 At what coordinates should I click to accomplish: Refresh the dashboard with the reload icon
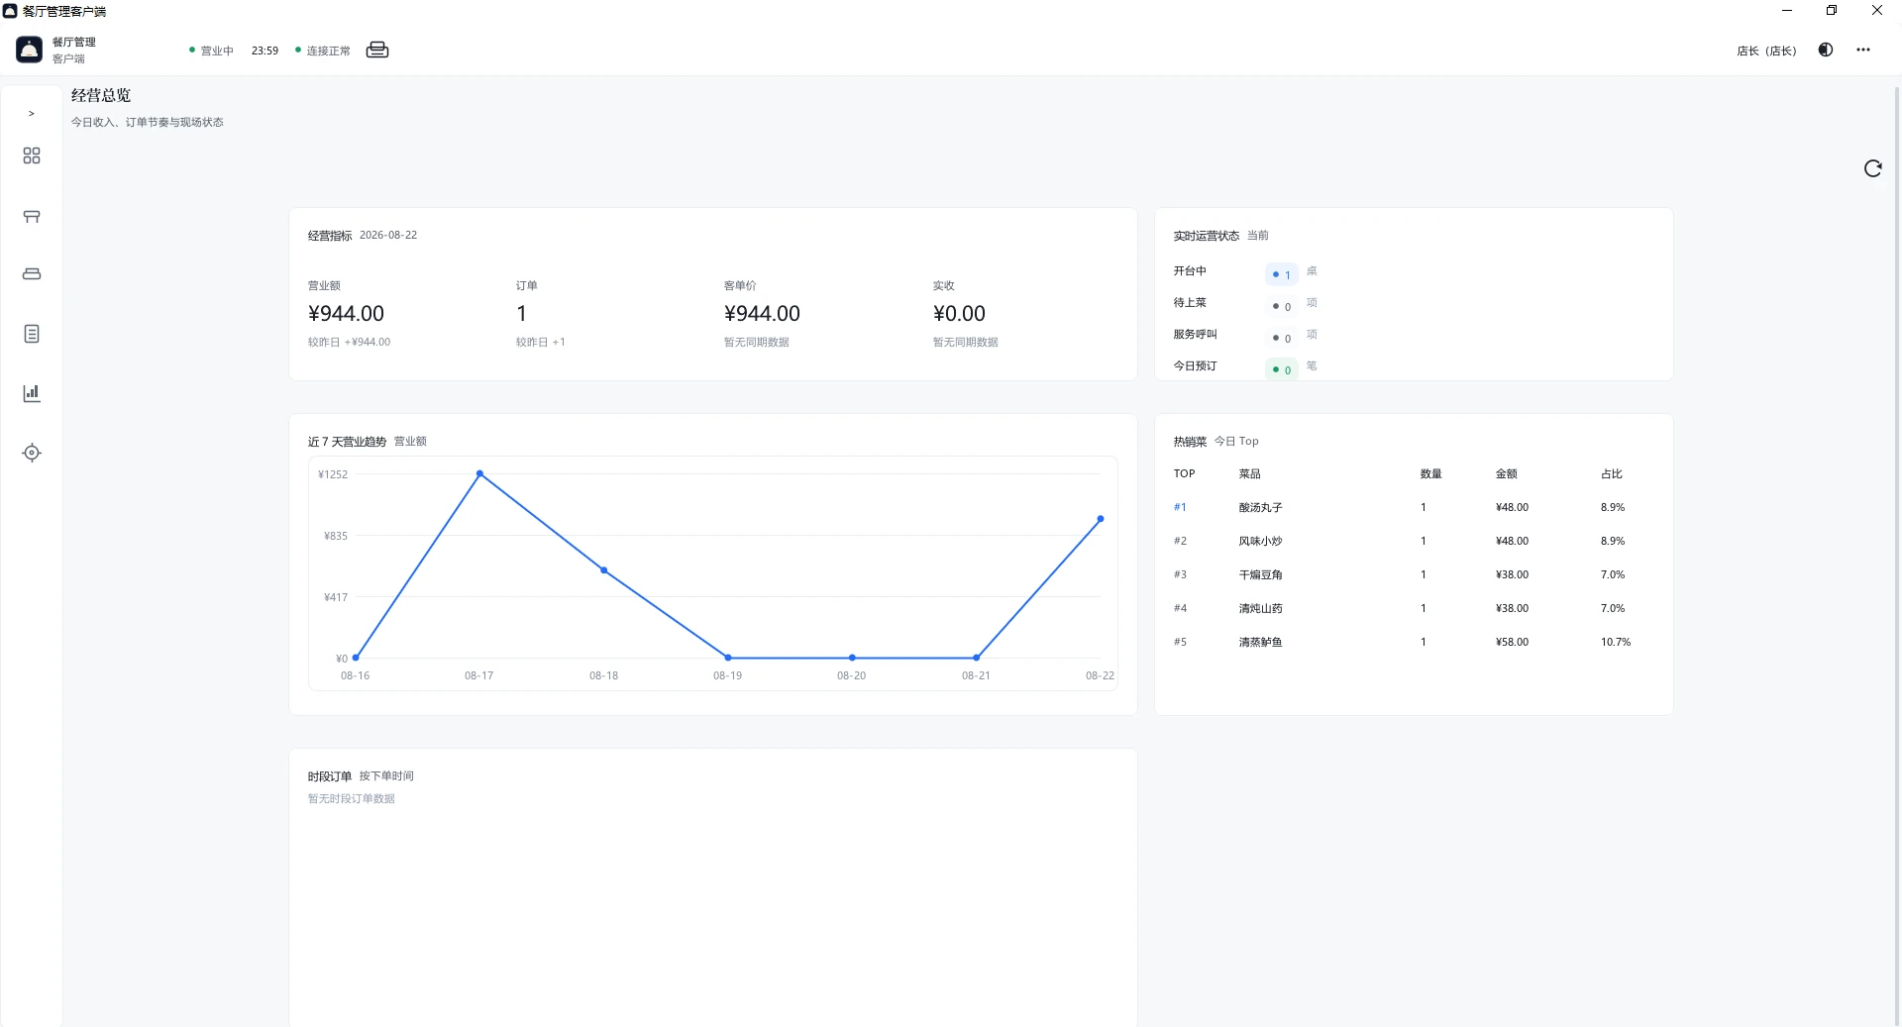click(1872, 168)
